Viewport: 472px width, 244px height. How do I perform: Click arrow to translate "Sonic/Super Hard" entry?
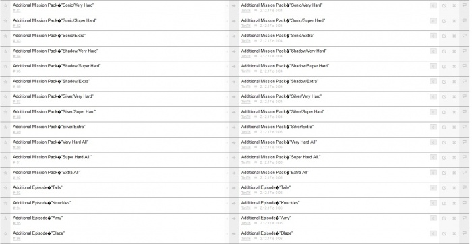tap(233, 21)
